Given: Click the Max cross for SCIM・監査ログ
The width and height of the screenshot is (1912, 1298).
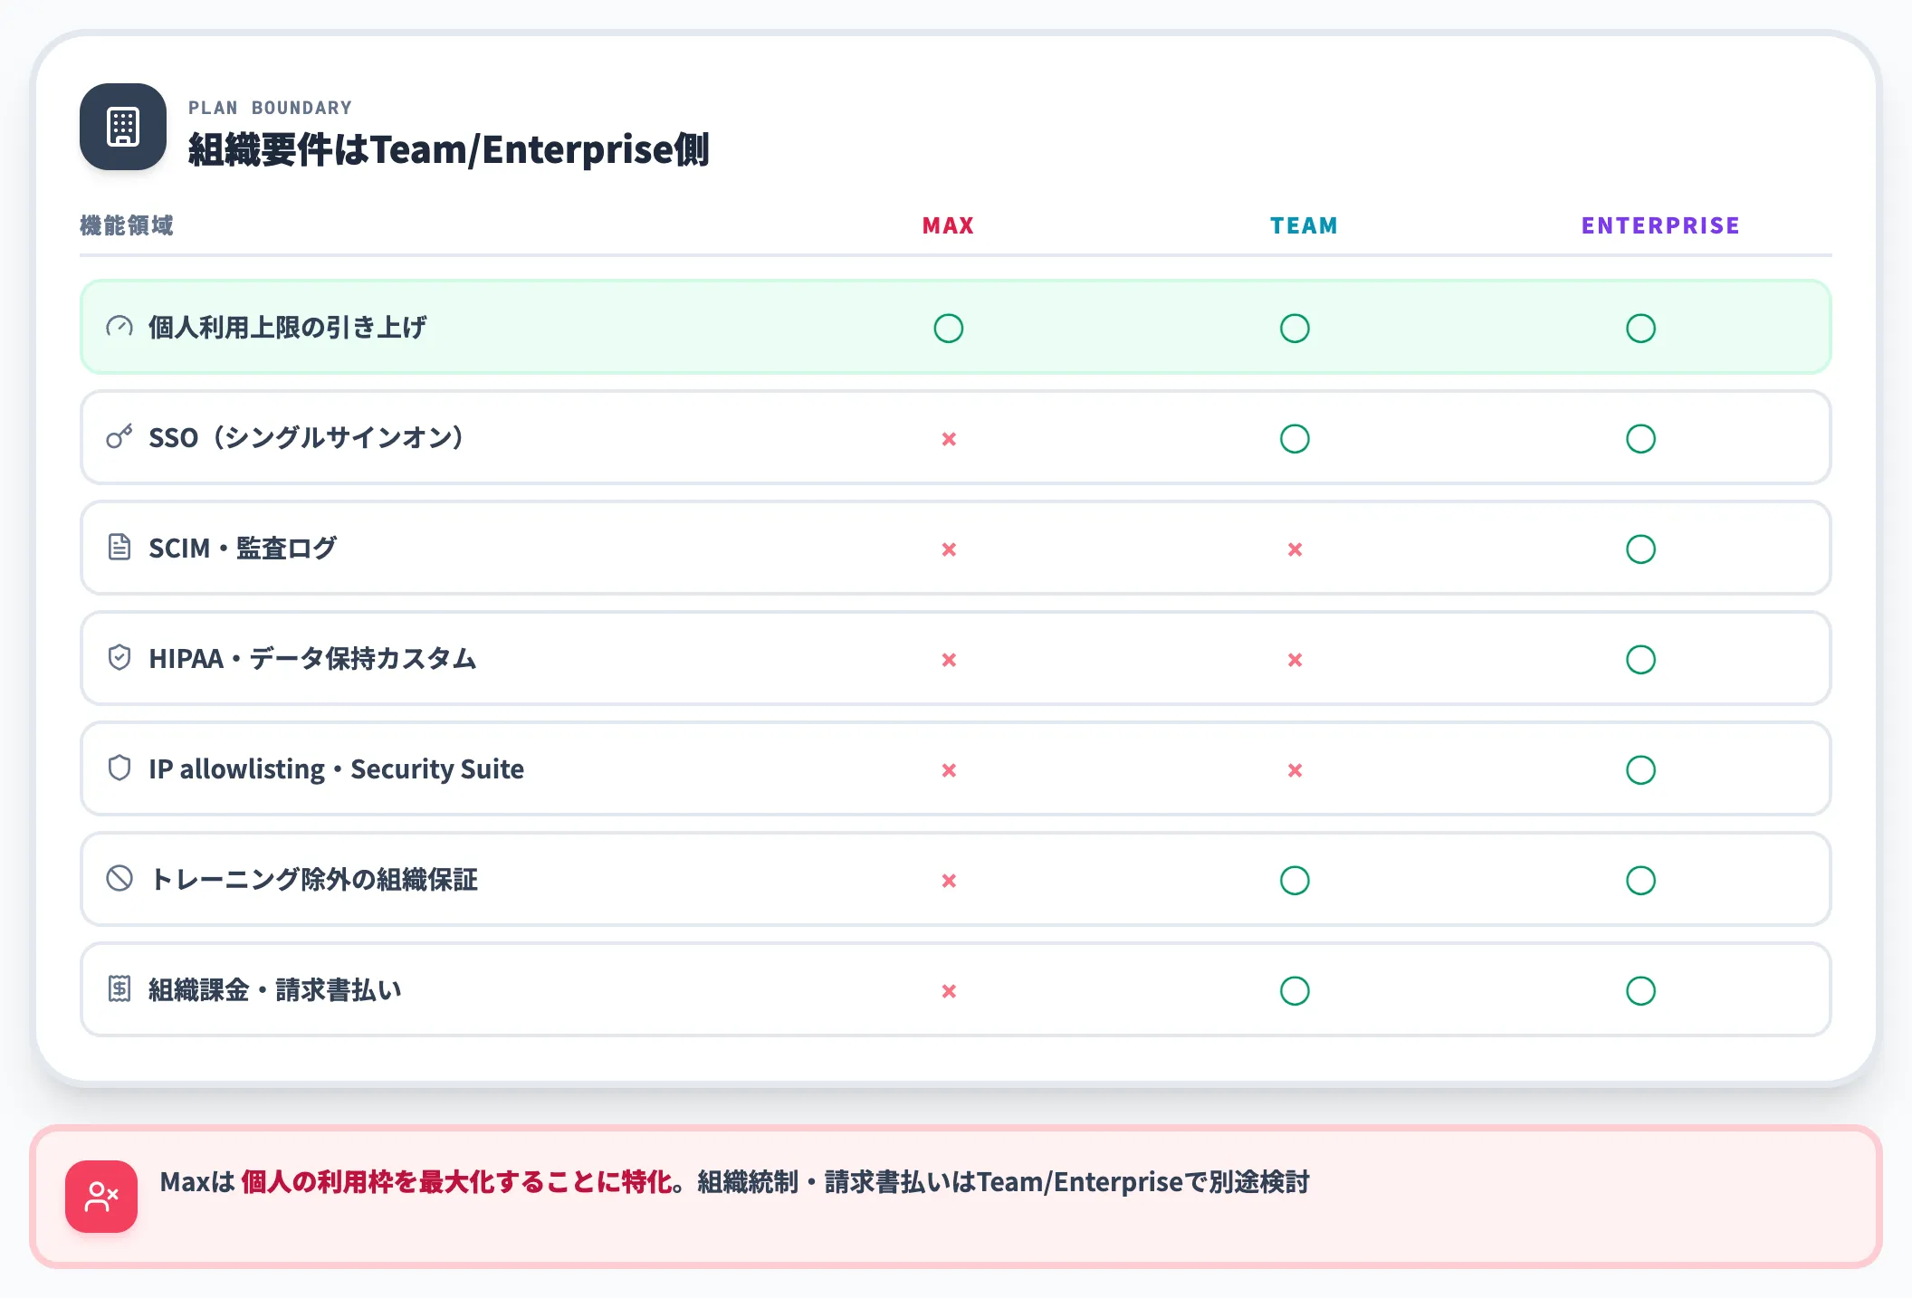Looking at the screenshot, I should (949, 549).
